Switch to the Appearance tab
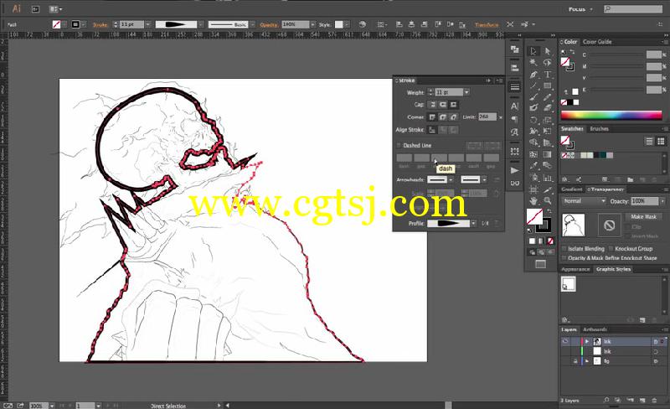Image resolution: width=670 pixels, height=409 pixels. [x=575, y=269]
